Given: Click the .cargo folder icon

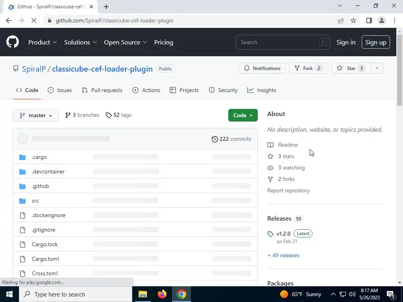Looking at the screenshot, I should pyautogui.click(x=22, y=157).
